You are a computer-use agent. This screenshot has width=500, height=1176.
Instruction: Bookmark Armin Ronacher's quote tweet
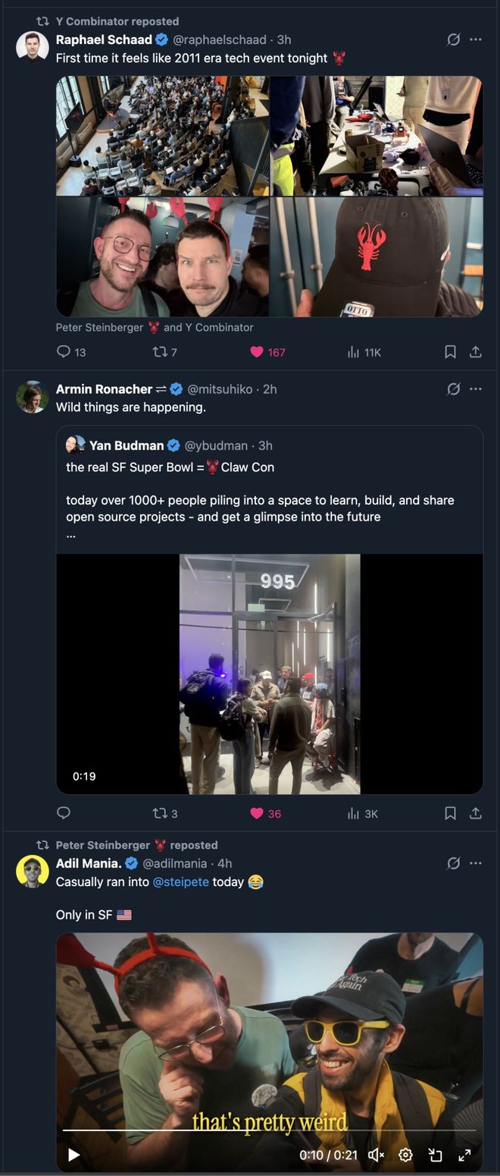(450, 813)
